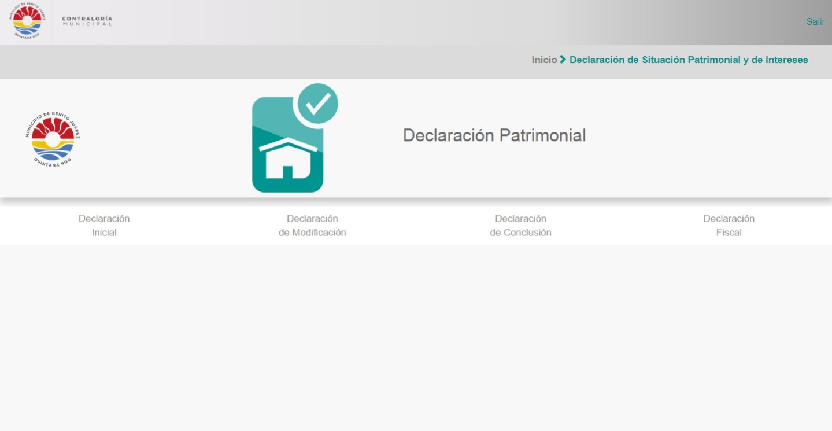Click blank space in gray breadcrumb bar
Image resolution: width=832 pixels, height=431 pixels.
(x=260, y=62)
